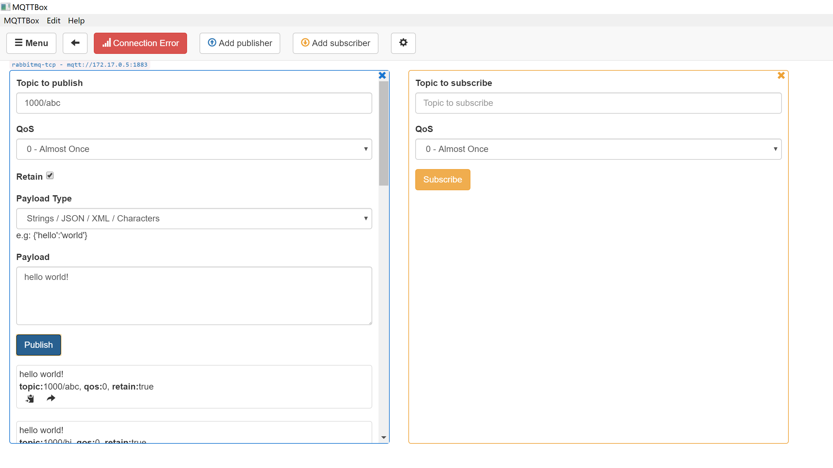
Task: Click Add publisher button
Action: pos(240,43)
